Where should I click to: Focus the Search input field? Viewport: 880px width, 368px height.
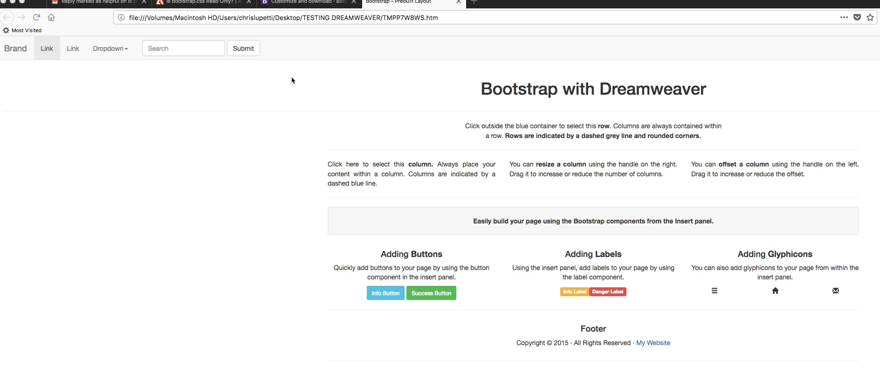pos(184,49)
